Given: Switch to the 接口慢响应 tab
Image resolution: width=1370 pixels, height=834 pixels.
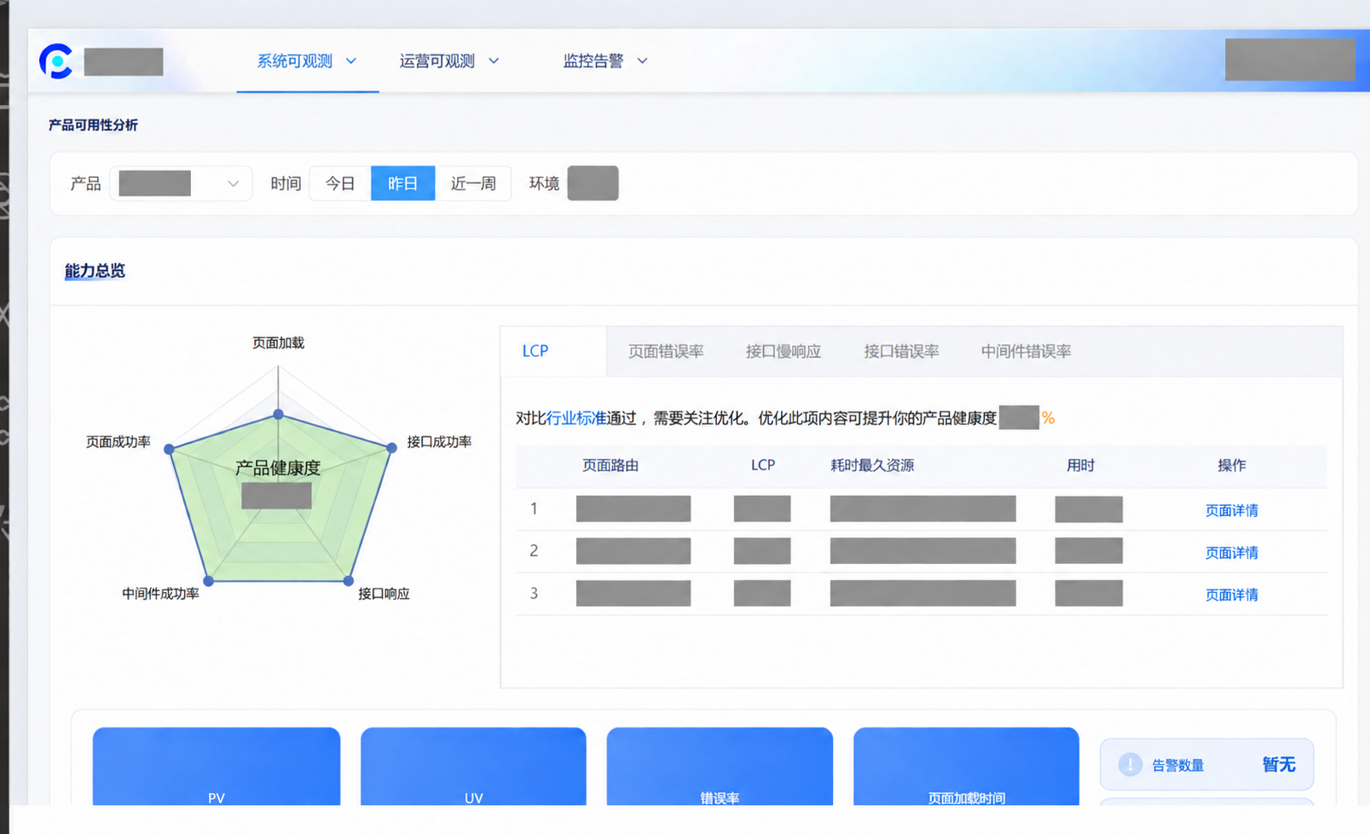Looking at the screenshot, I should (783, 351).
